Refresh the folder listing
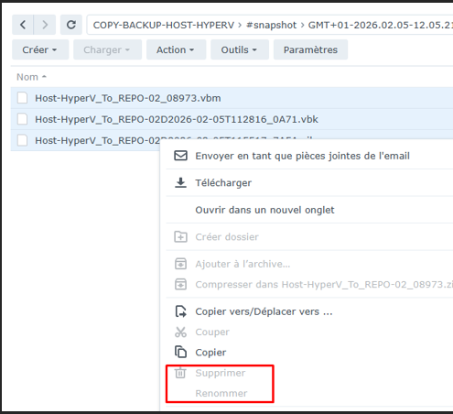Screen dimensions: 453x414 tap(71, 25)
